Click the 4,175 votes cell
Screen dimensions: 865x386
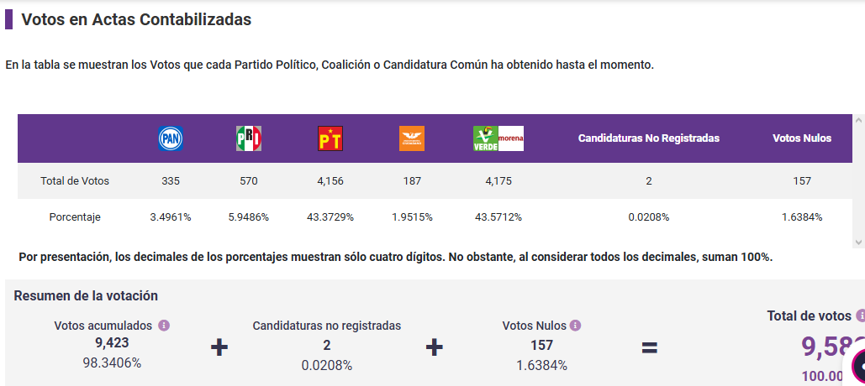click(x=498, y=180)
